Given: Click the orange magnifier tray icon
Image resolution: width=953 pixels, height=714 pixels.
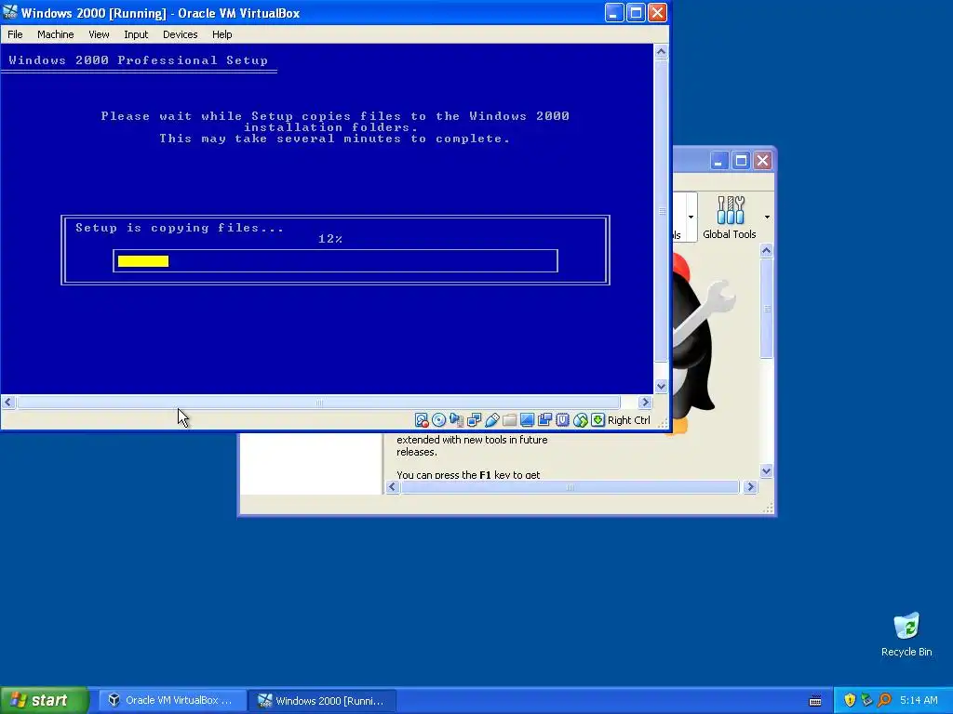Looking at the screenshot, I should point(884,700).
